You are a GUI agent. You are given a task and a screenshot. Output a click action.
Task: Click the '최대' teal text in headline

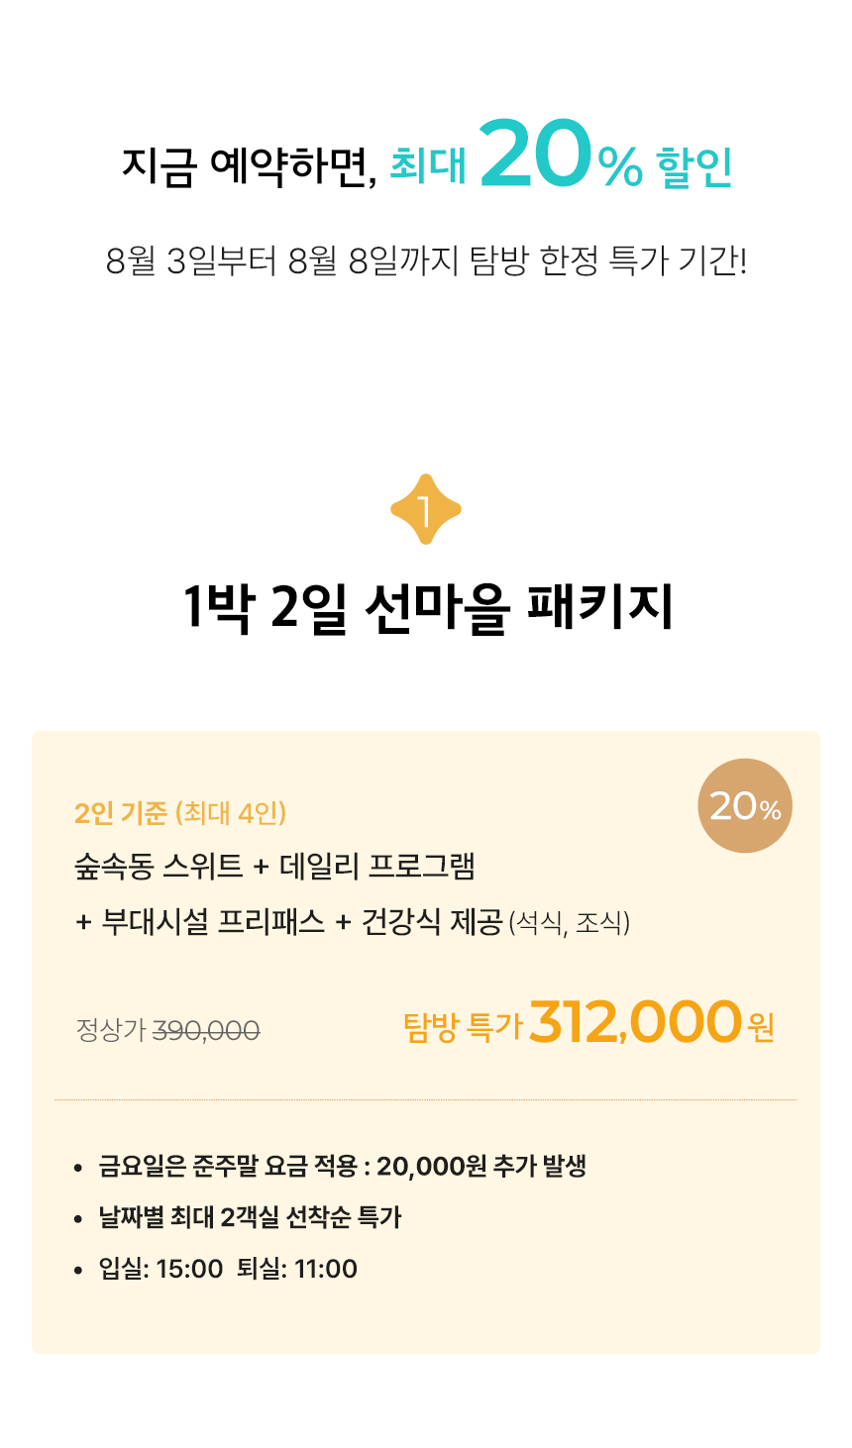click(427, 166)
